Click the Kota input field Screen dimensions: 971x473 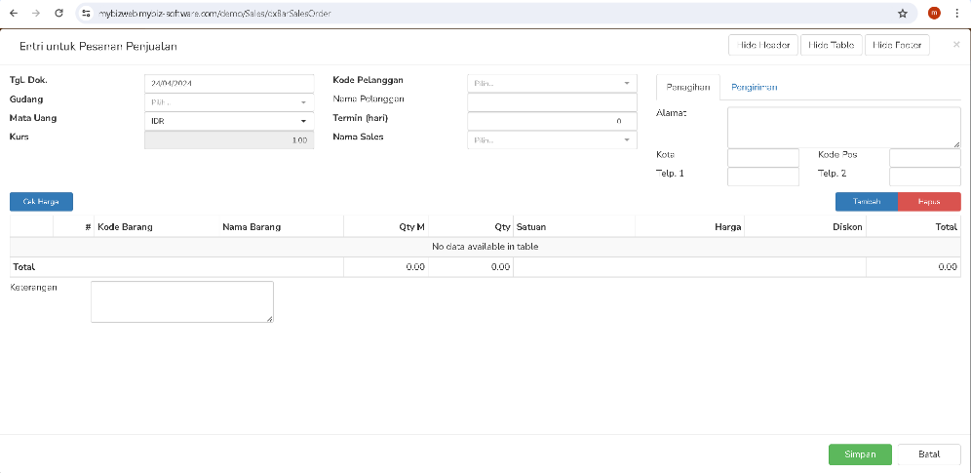(763, 158)
